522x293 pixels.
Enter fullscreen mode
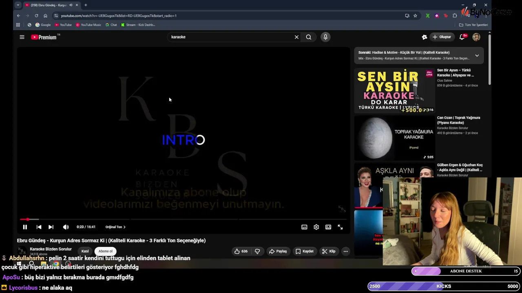pyautogui.click(x=340, y=227)
